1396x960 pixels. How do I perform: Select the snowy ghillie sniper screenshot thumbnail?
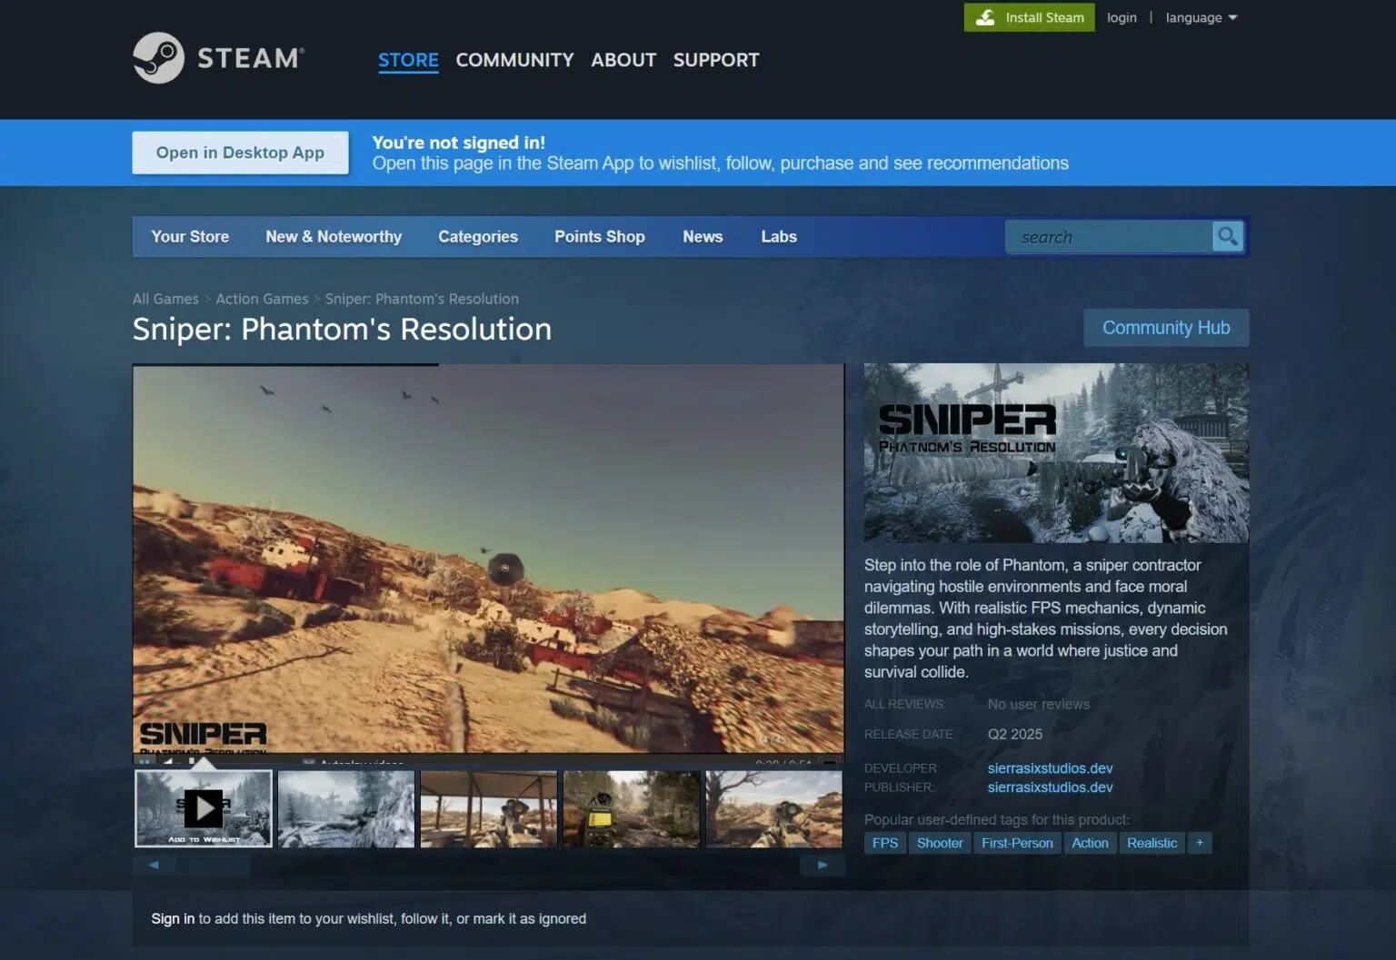pos(346,808)
